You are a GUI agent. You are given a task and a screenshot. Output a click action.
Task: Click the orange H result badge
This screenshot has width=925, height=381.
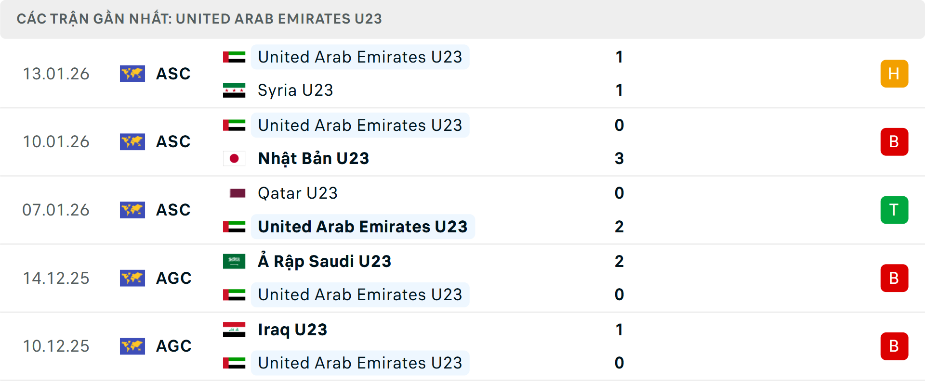[x=894, y=74]
